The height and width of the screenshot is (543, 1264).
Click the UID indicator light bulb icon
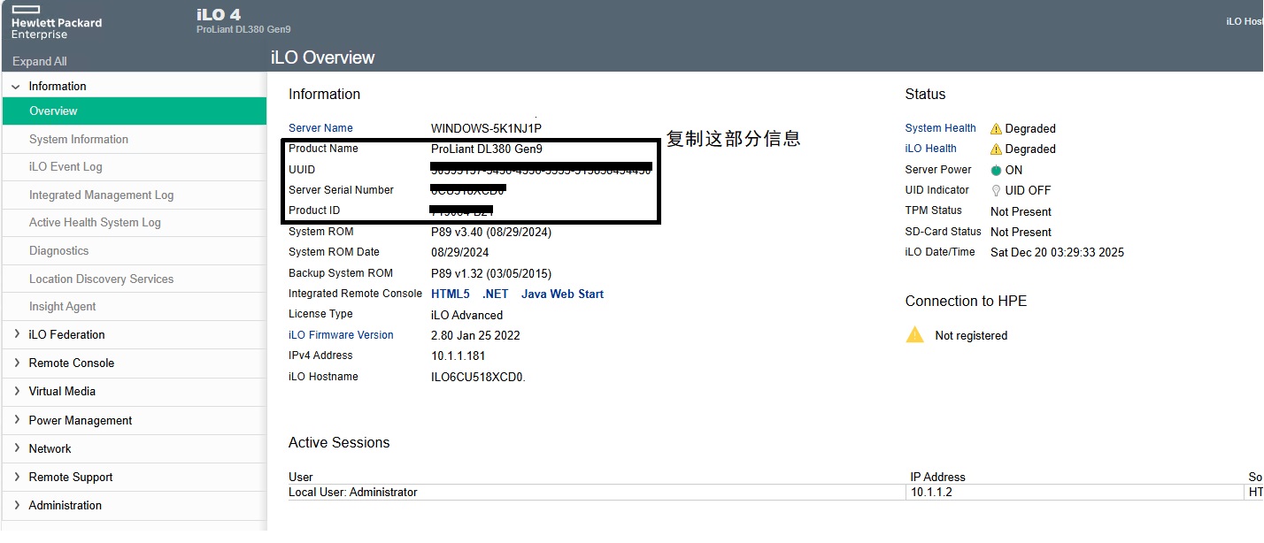tap(996, 191)
